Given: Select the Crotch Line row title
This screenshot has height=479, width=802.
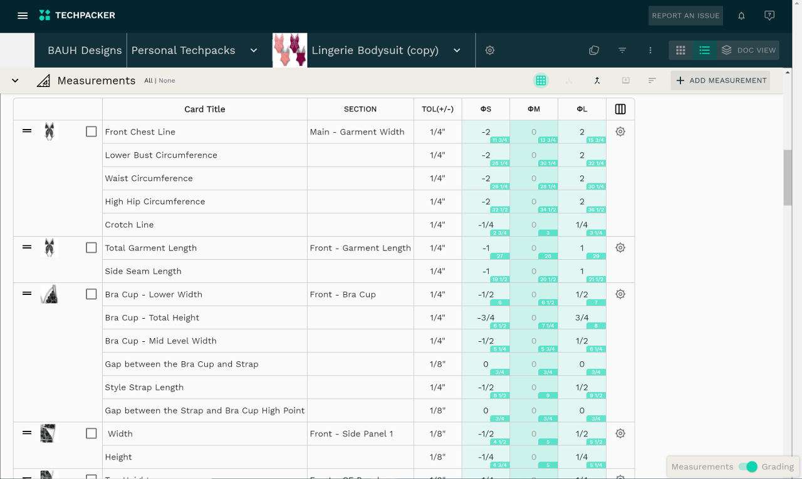Looking at the screenshot, I should coord(129,225).
